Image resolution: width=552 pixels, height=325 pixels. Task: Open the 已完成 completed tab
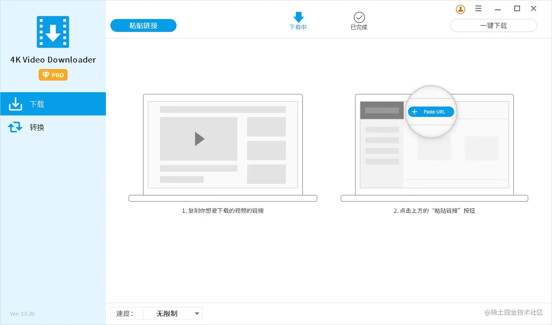[x=359, y=21]
